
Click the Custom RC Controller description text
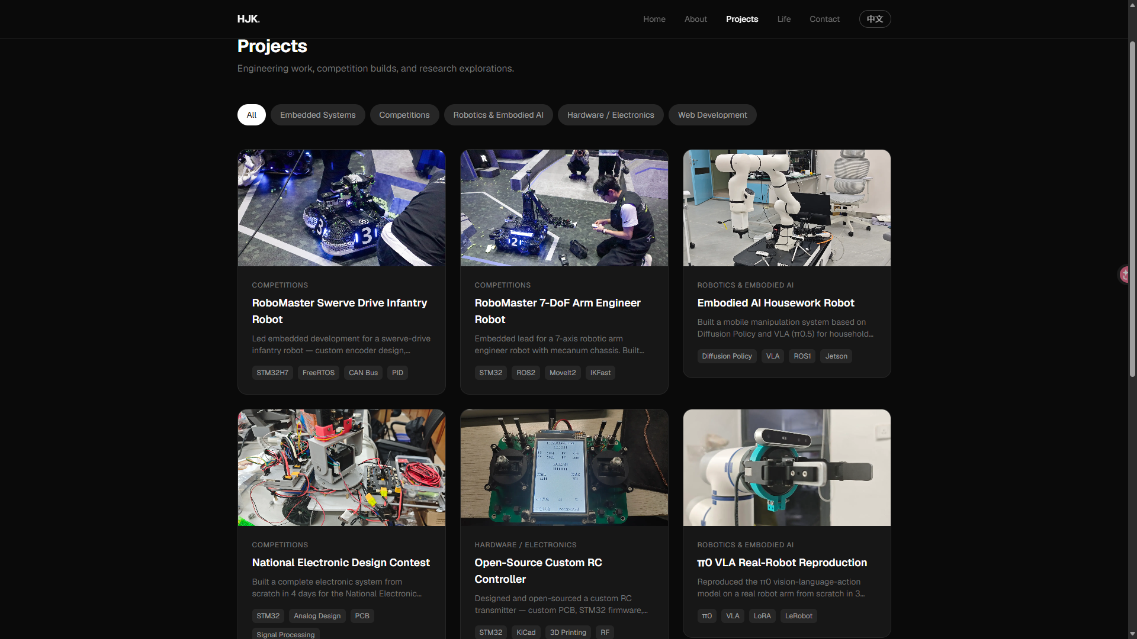[561, 604]
